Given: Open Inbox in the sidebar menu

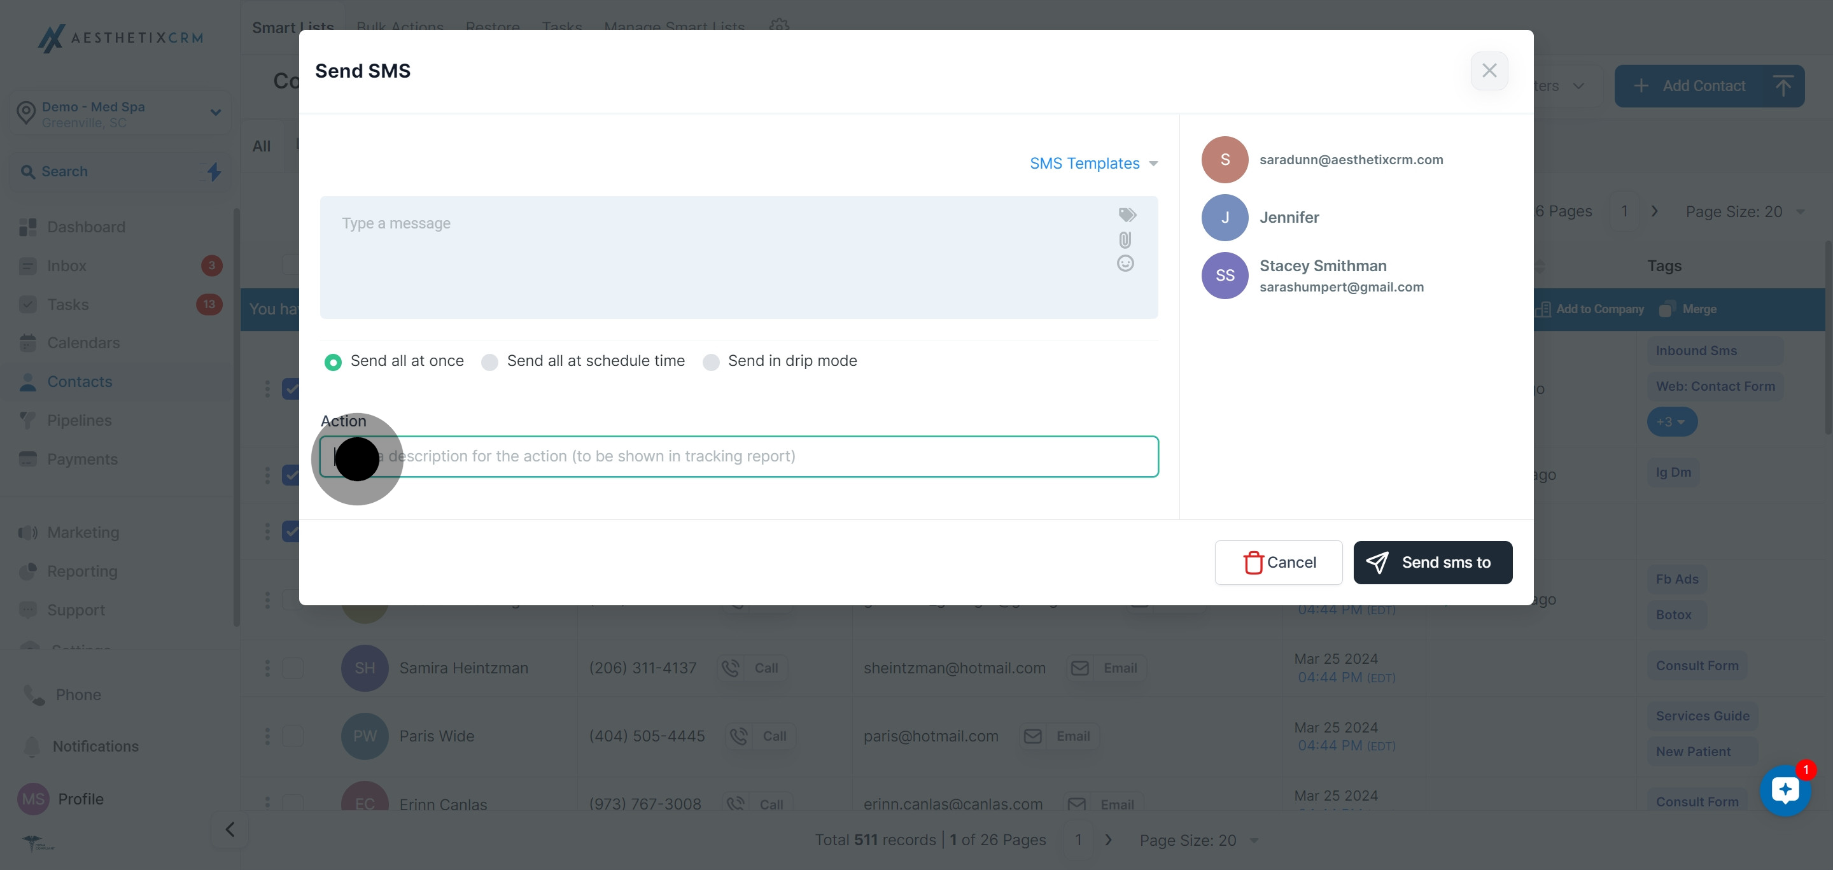Looking at the screenshot, I should click(67, 266).
